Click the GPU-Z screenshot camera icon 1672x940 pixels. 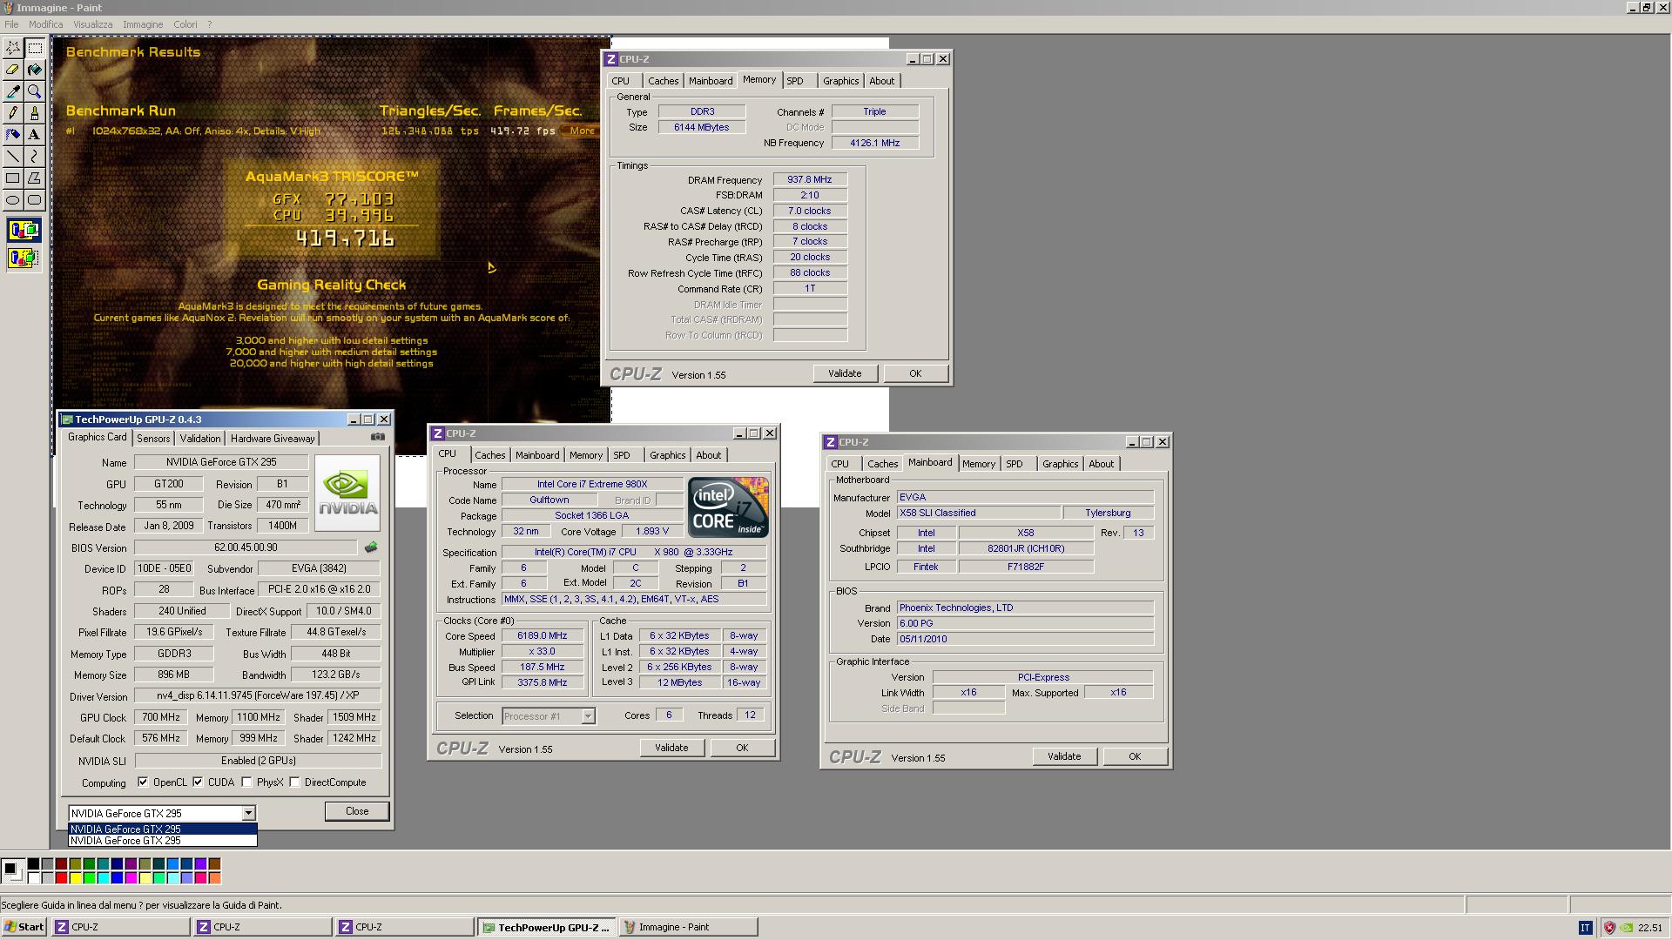pos(377,437)
